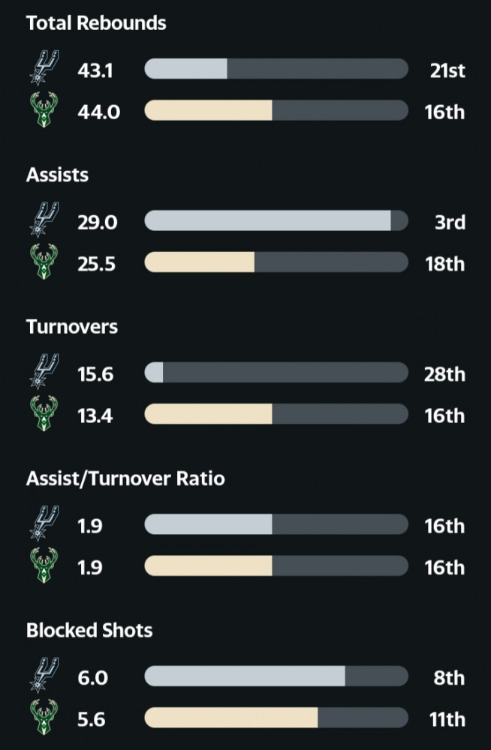Open the Blocked Shots heading

[x=89, y=630]
